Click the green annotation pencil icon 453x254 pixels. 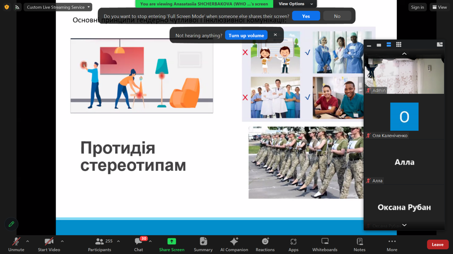(x=11, y=224)
